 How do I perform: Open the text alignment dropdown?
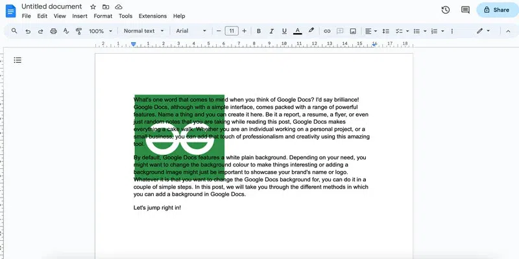coord(370,31)
